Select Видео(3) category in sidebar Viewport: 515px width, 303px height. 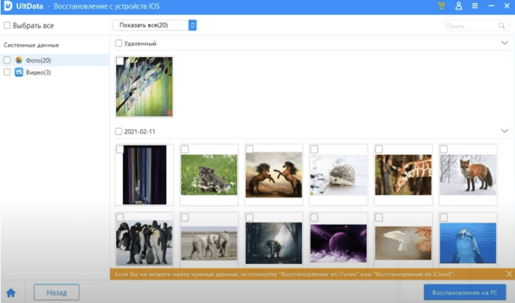coord(55,72)
